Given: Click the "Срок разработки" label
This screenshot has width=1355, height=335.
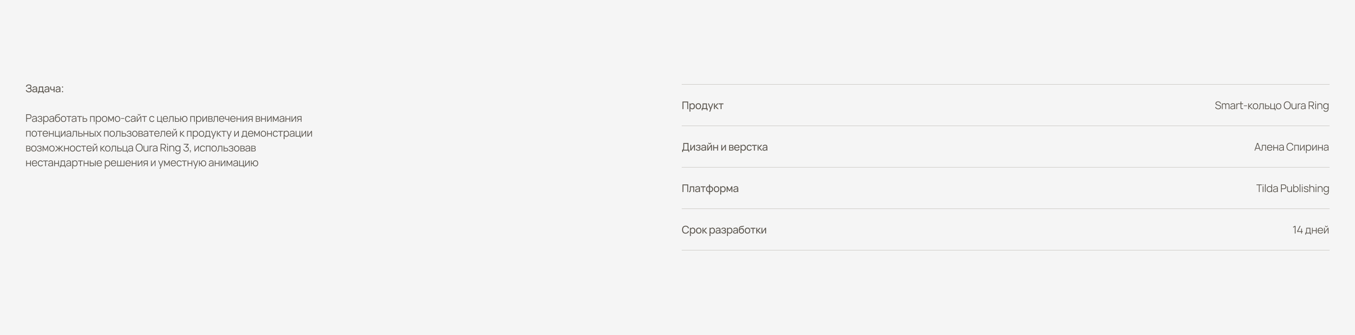Looking at the screenshot, I should click(724, 230).
